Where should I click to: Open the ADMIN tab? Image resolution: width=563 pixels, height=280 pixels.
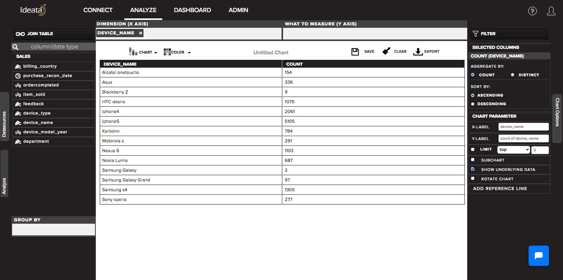click(238, 10)
